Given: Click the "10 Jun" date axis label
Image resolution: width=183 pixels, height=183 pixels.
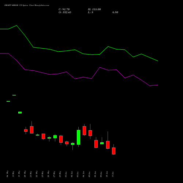Looking at the screenshot, I should pyautogui.click(x=107, y=174).
